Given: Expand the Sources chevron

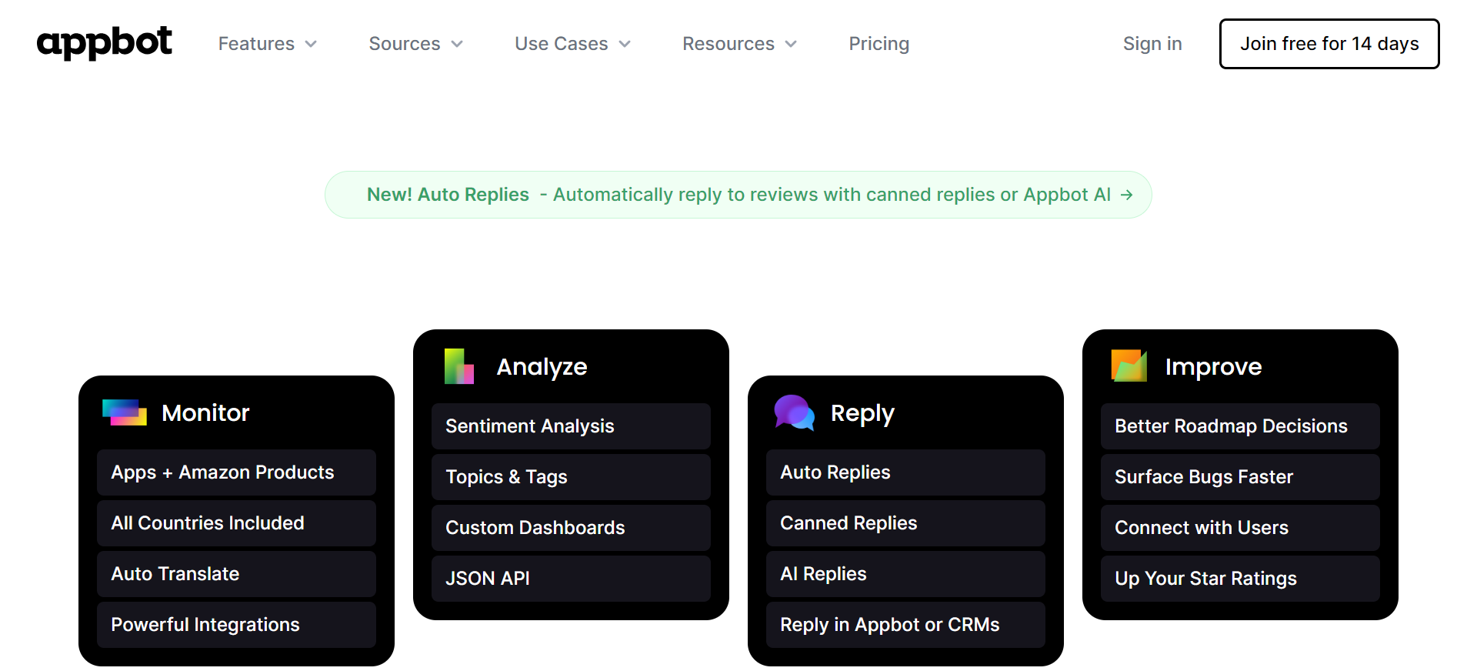Looking at the screenshot, I should (x=457, y=44).
